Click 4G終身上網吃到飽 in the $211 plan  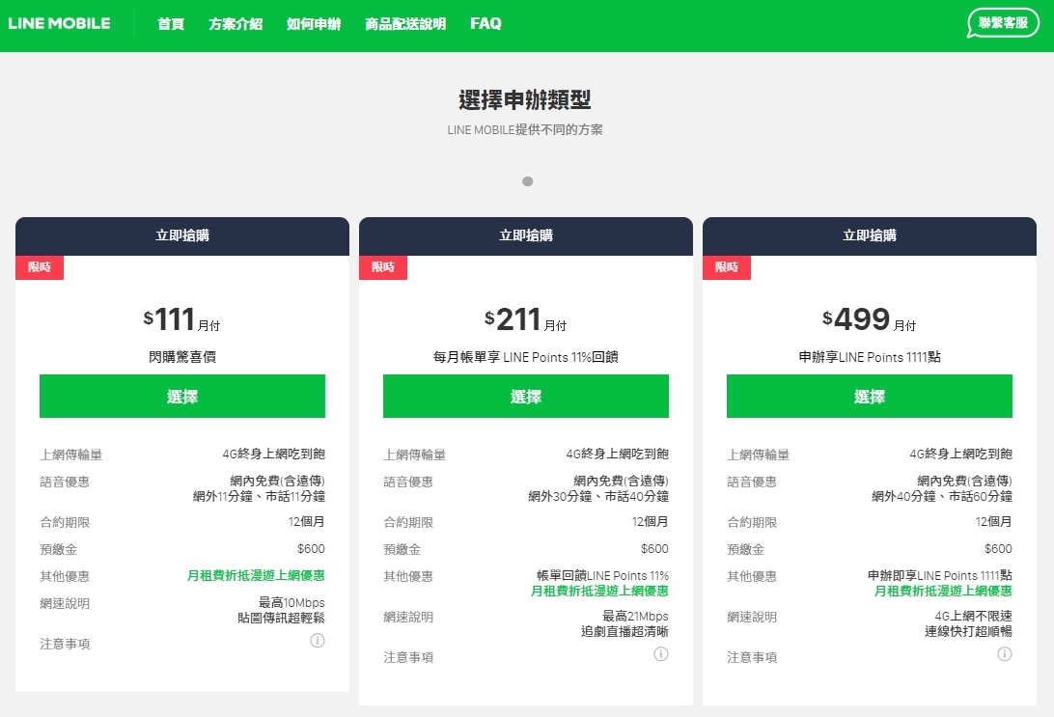[x=617, y=455]
